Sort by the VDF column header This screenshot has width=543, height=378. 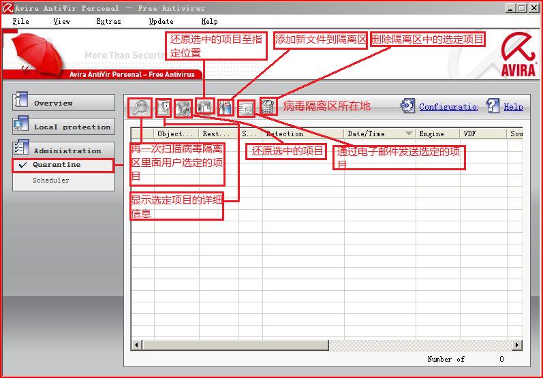[x=484, y=133]
